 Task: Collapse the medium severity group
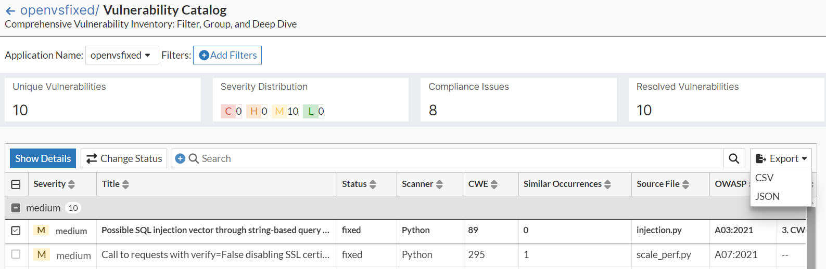[x=16, y=208]
